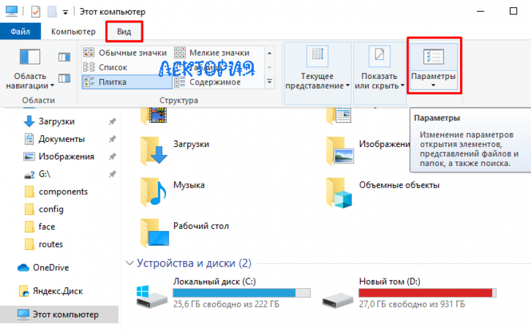531x332 pixels.
Task: Unpin Изображения using its pin icon
Action: click(x=112, y=157)
